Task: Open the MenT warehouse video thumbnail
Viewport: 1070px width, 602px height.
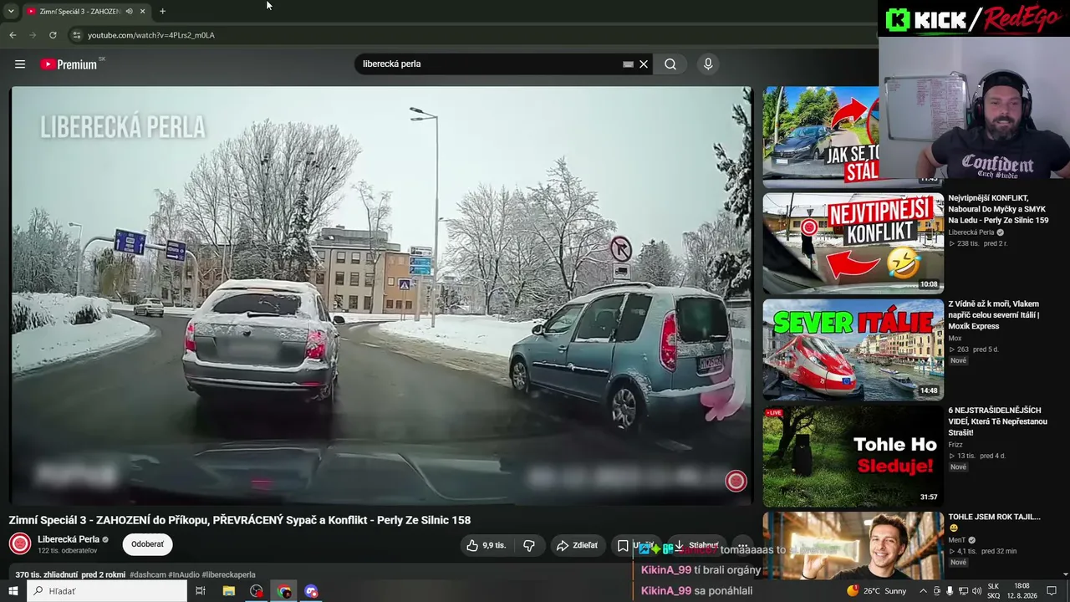Action: 853,545
